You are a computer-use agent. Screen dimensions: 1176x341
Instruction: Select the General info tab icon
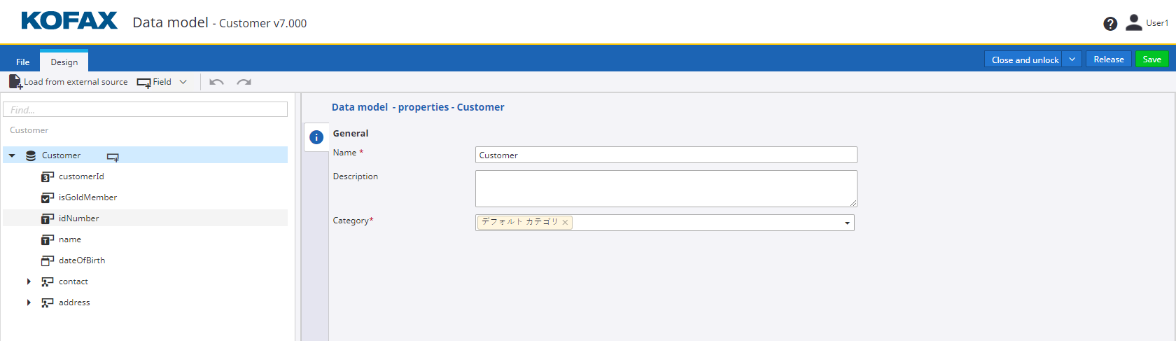click(x=316, y=137)
